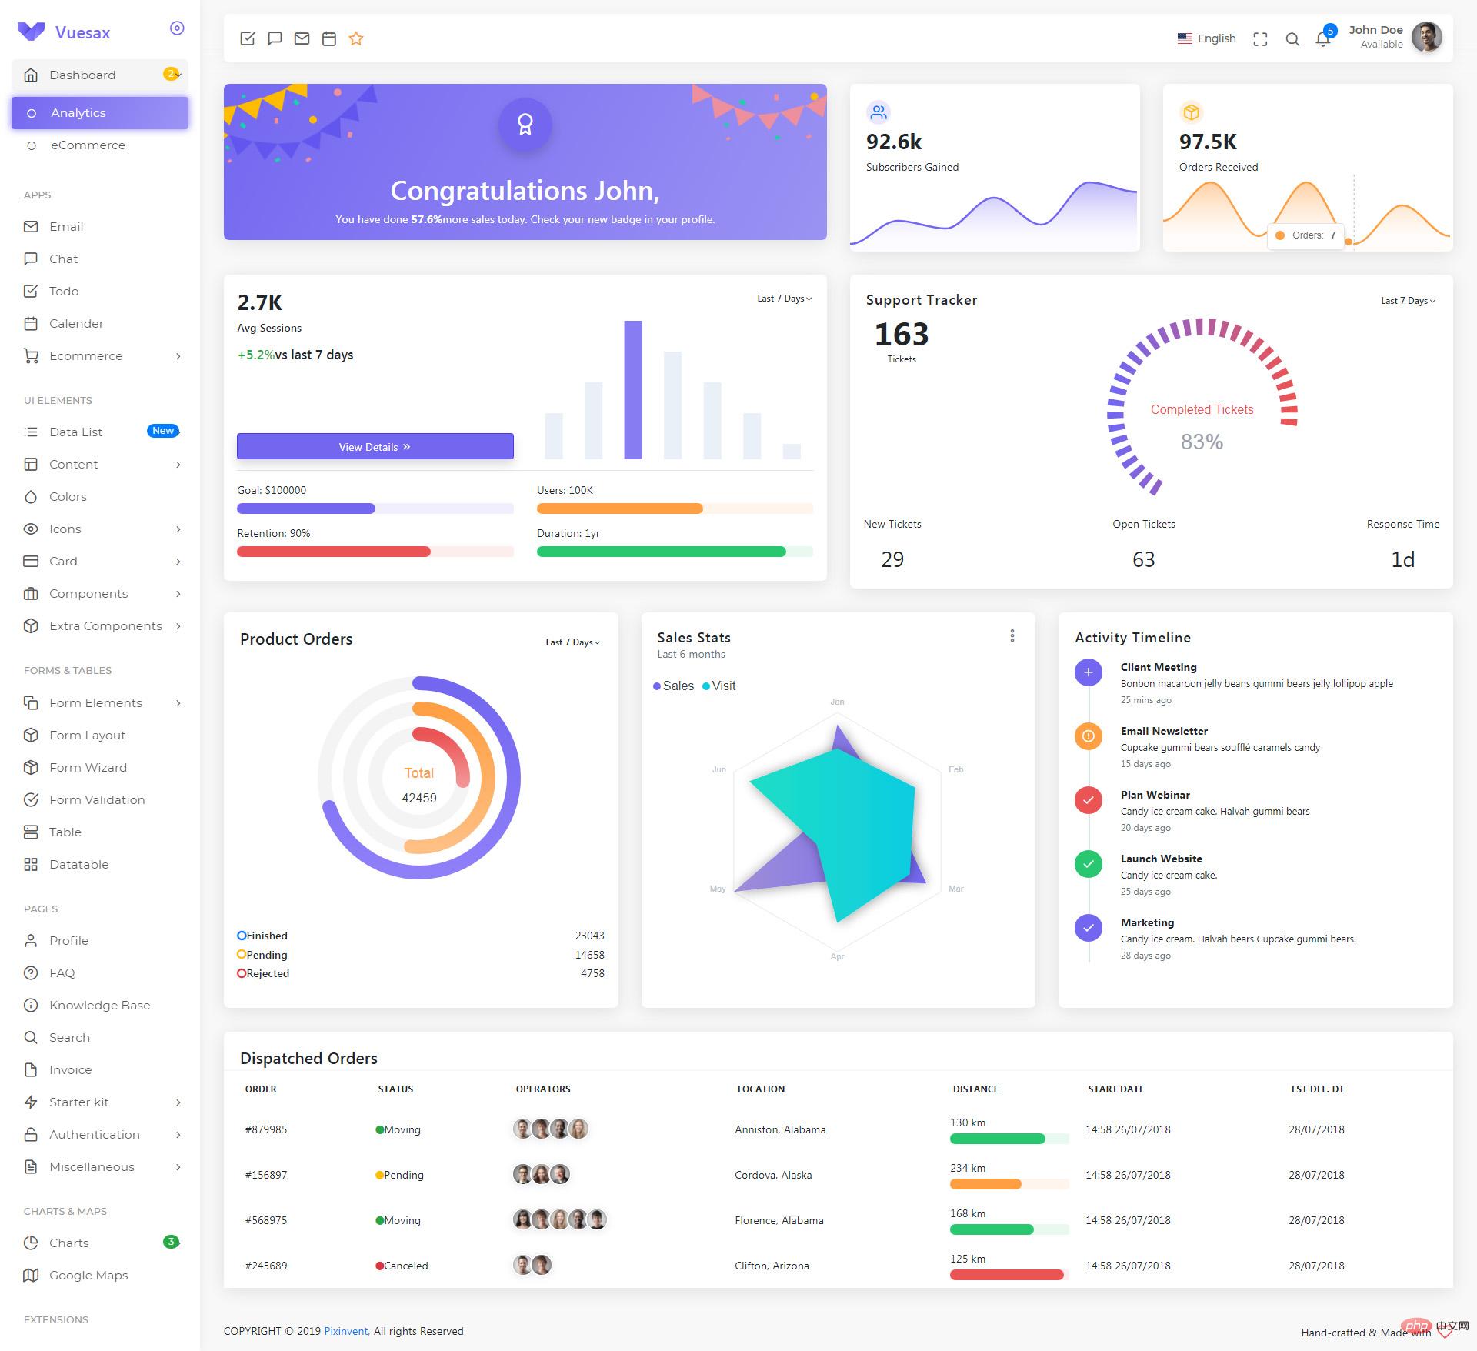Click John Doe's profile avatar
1477x1351 pixels.
1426,37
